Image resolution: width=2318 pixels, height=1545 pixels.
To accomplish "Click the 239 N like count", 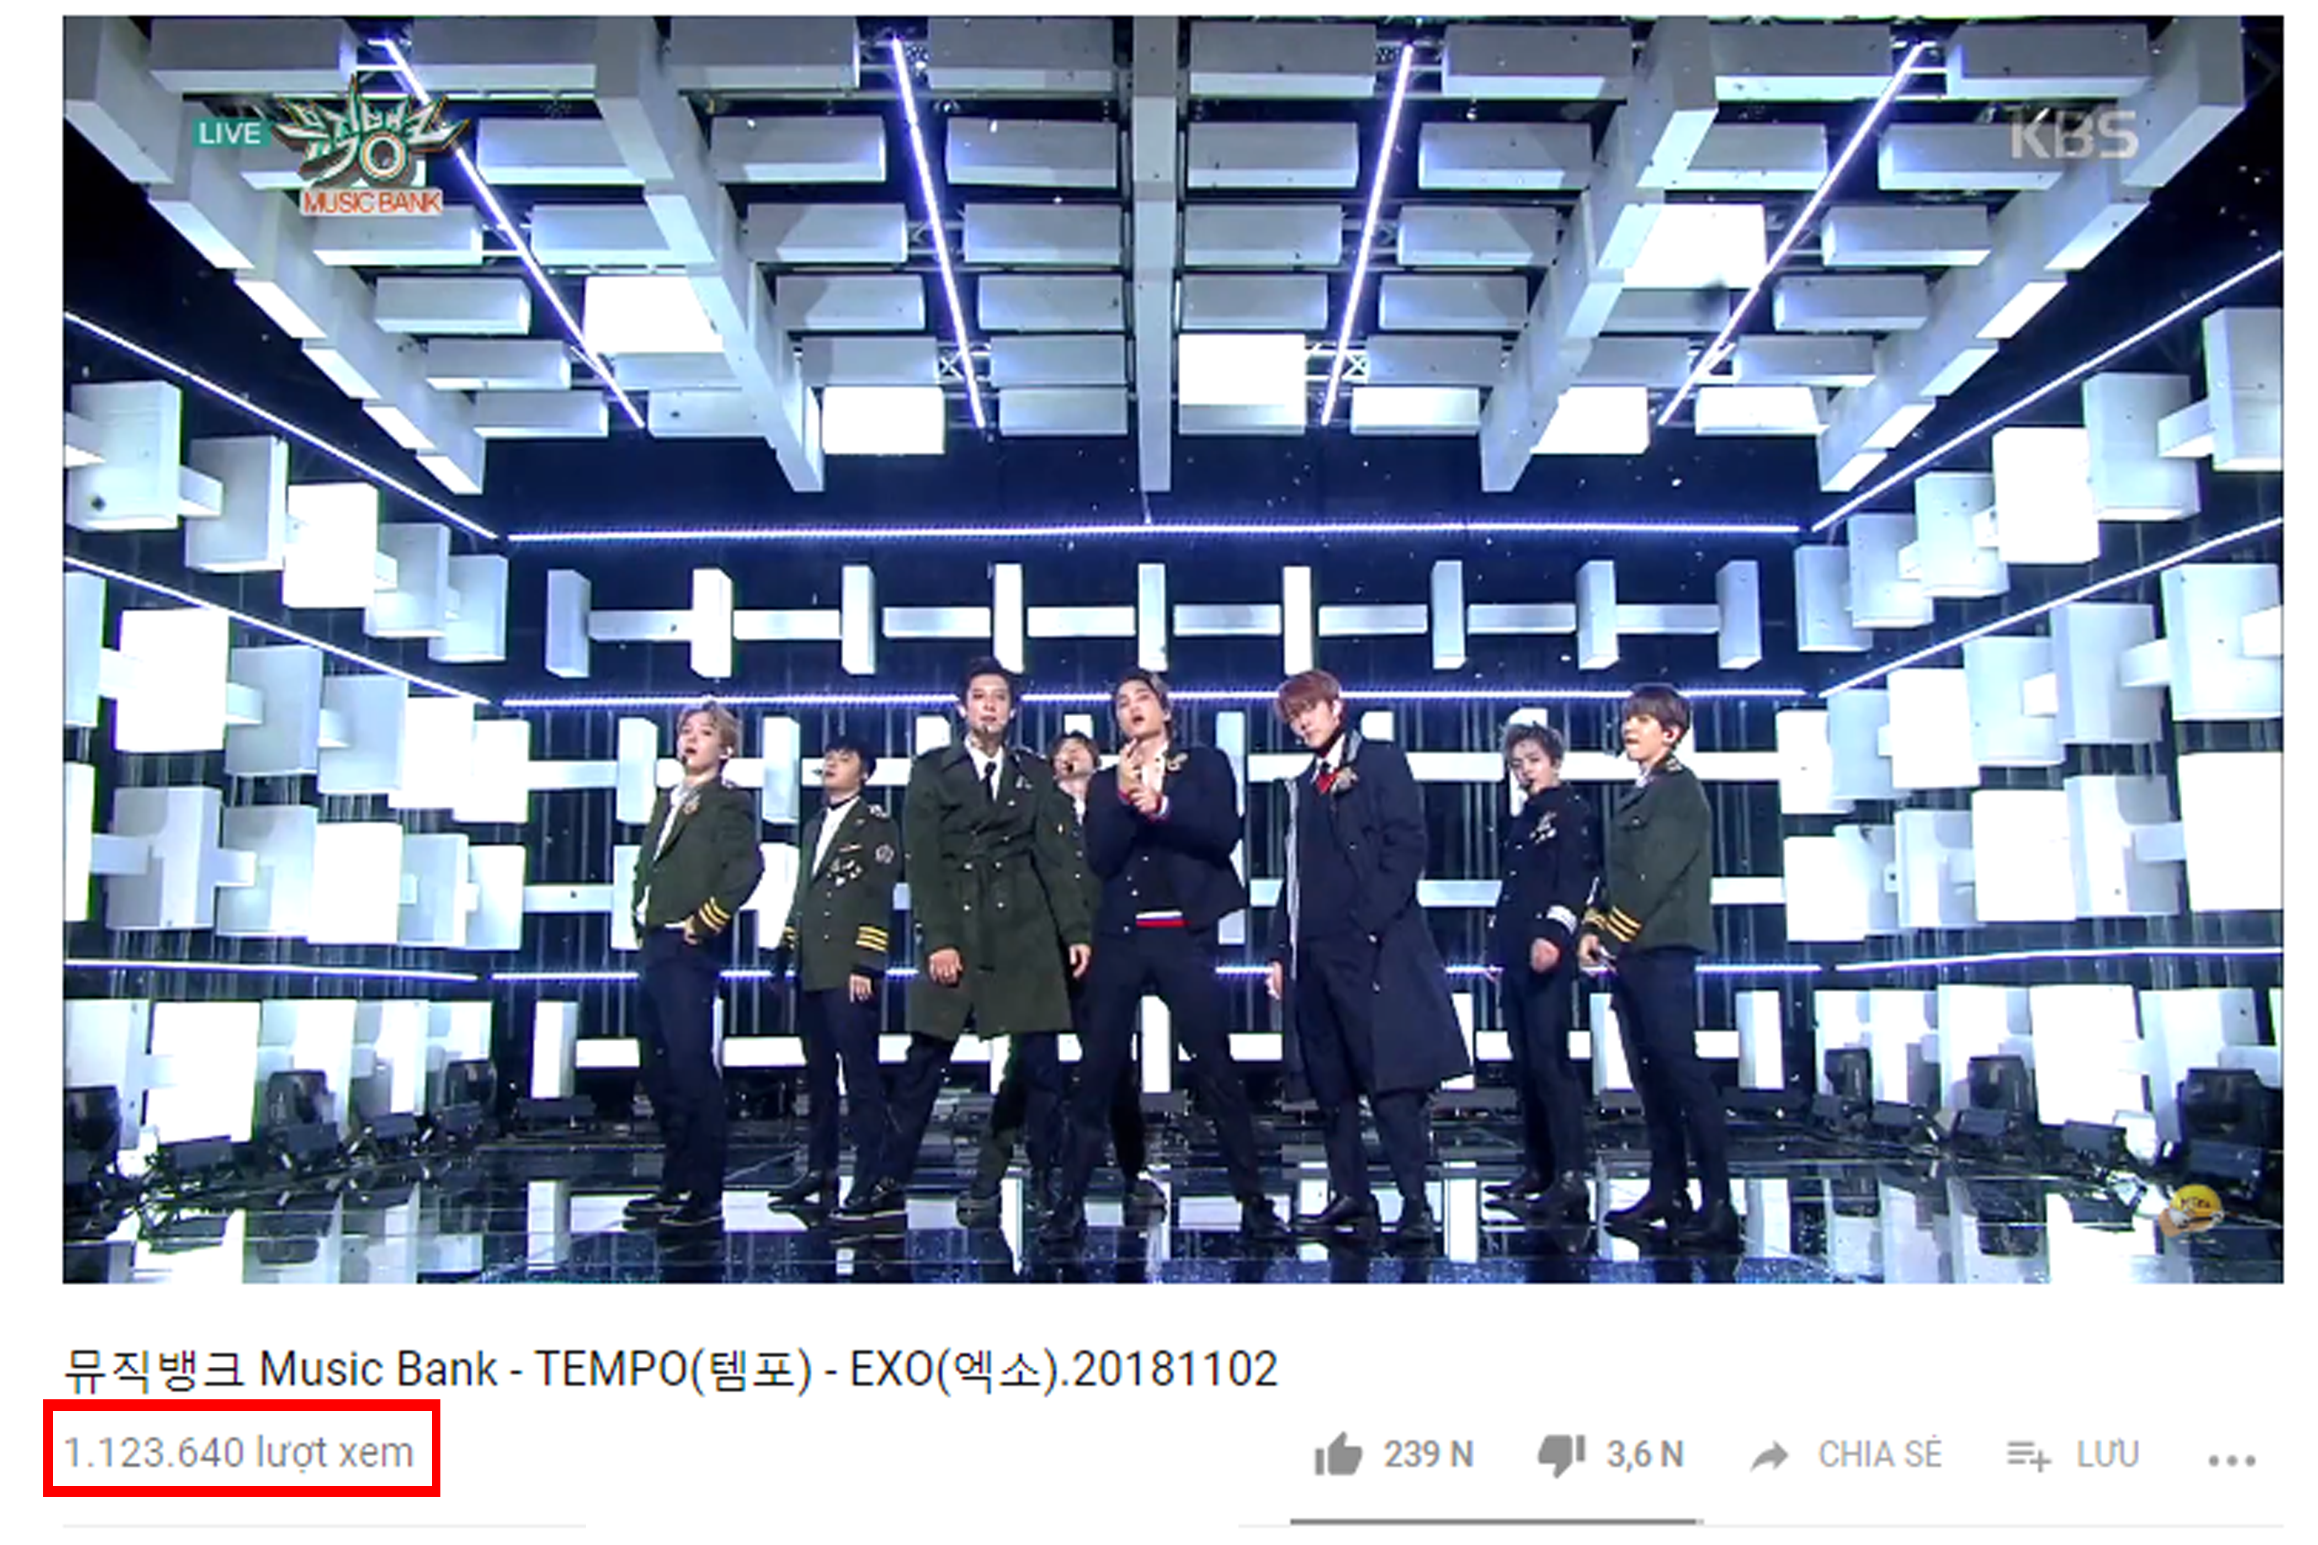I will 1428,1455.
